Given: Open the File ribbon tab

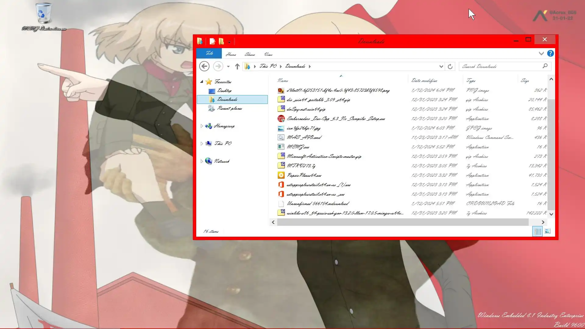Looking at the screenshot, I should click(209, 53).
